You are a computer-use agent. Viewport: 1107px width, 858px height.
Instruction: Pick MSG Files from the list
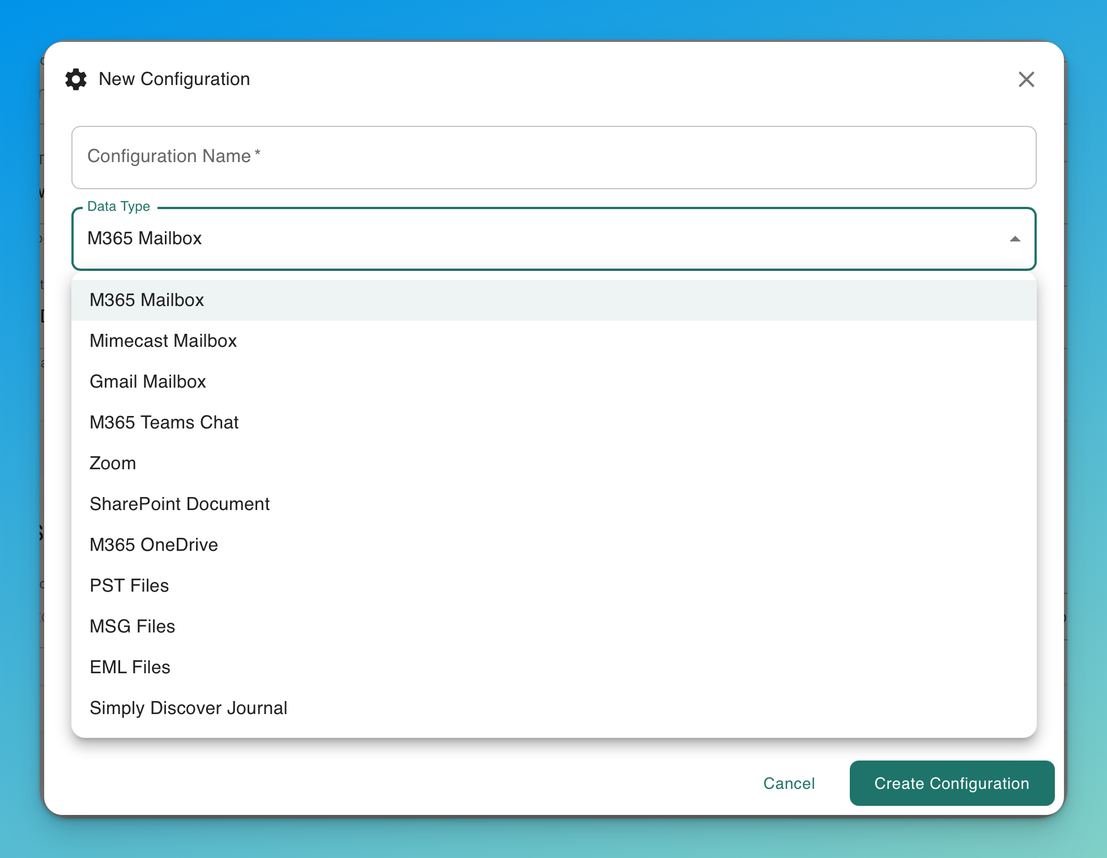[132, 626]
